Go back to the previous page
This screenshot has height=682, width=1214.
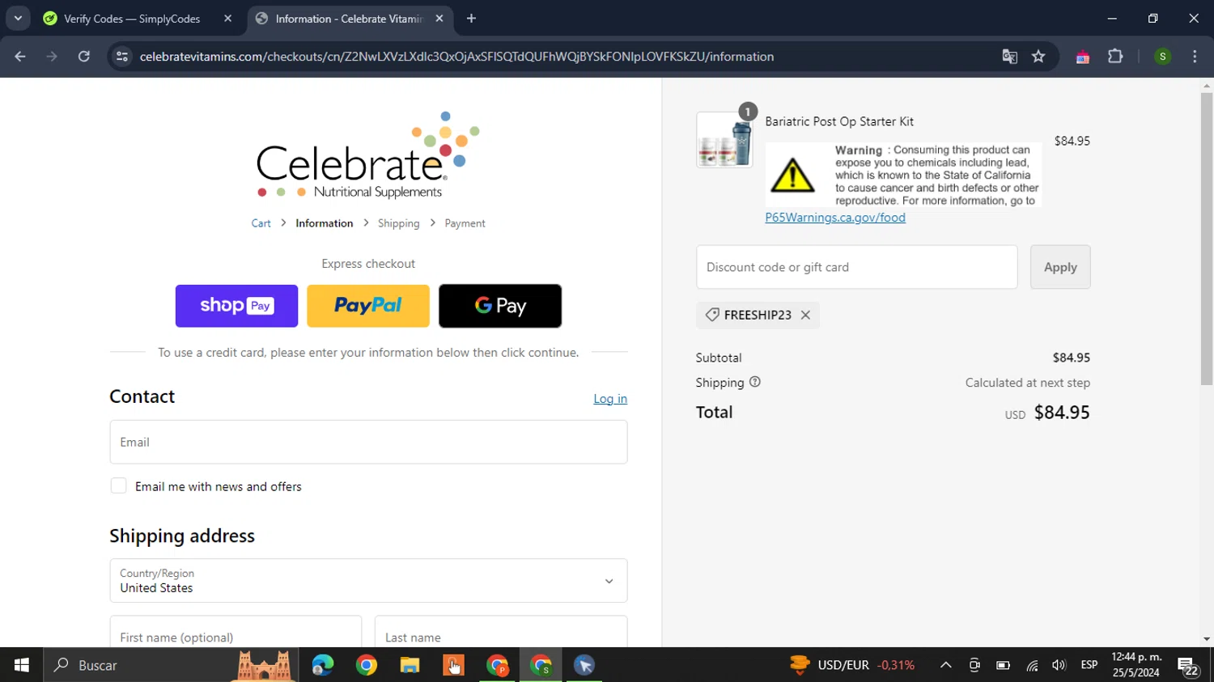click(20, 57)
